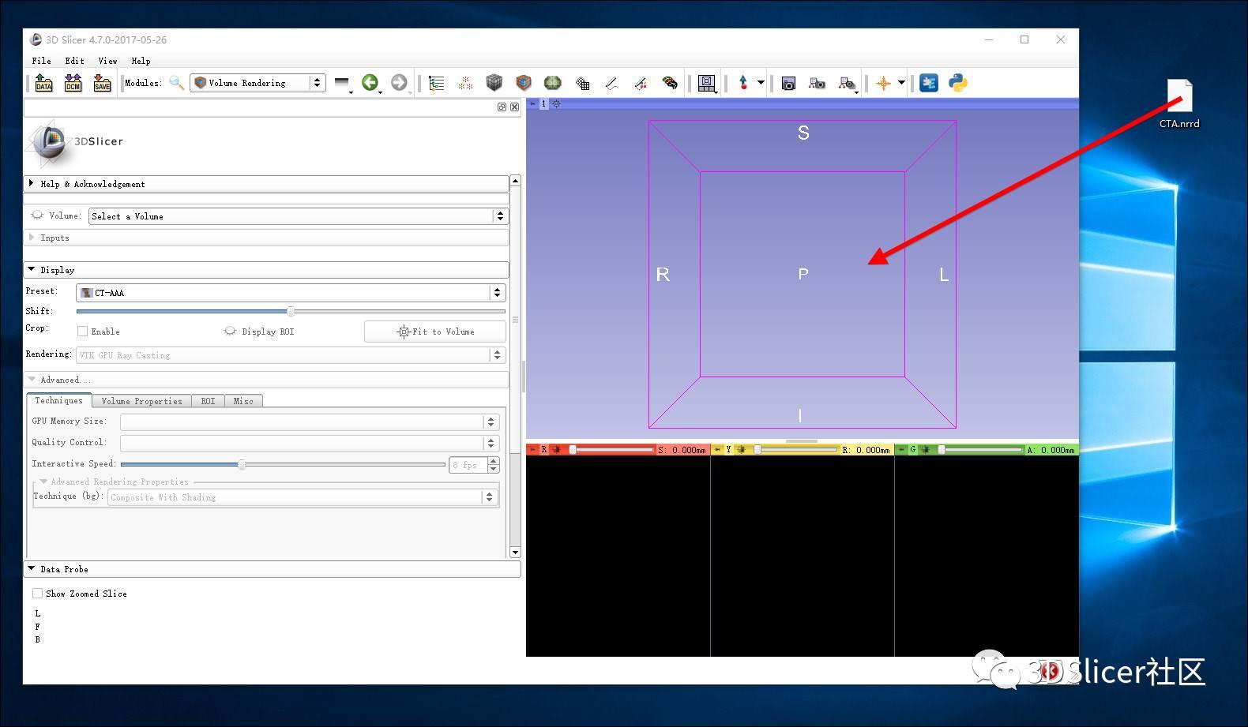Image resolution: width=1248 pixels, height=727 pixels.
Task: Open the View menu
Action: pyautogui.click(x=107, y=61)
